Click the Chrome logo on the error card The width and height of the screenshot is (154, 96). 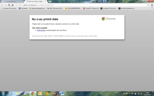[108, 19]
